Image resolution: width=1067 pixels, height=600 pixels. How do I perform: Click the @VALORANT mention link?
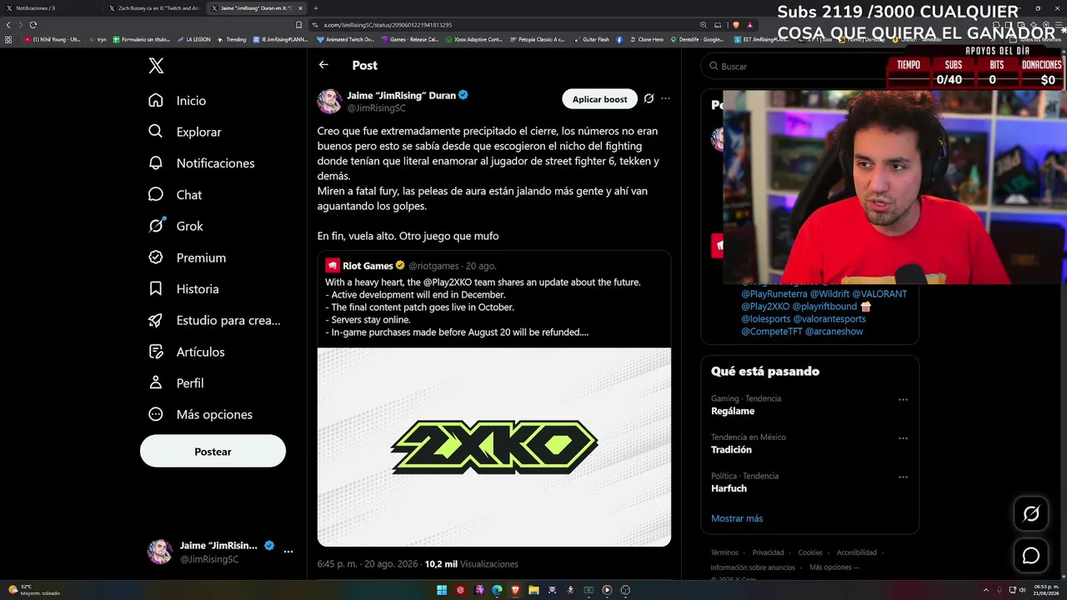[x=879, y=294]
